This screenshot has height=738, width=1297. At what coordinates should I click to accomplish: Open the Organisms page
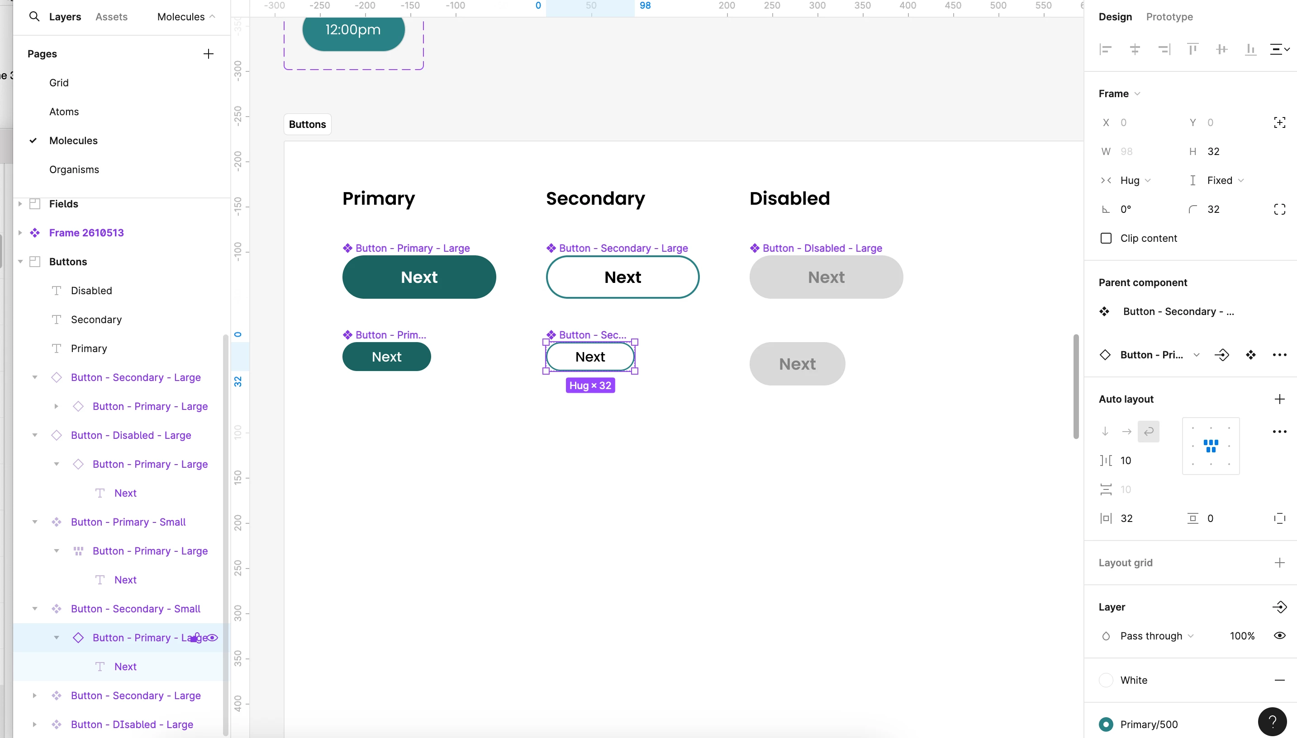tap(74, 169)
